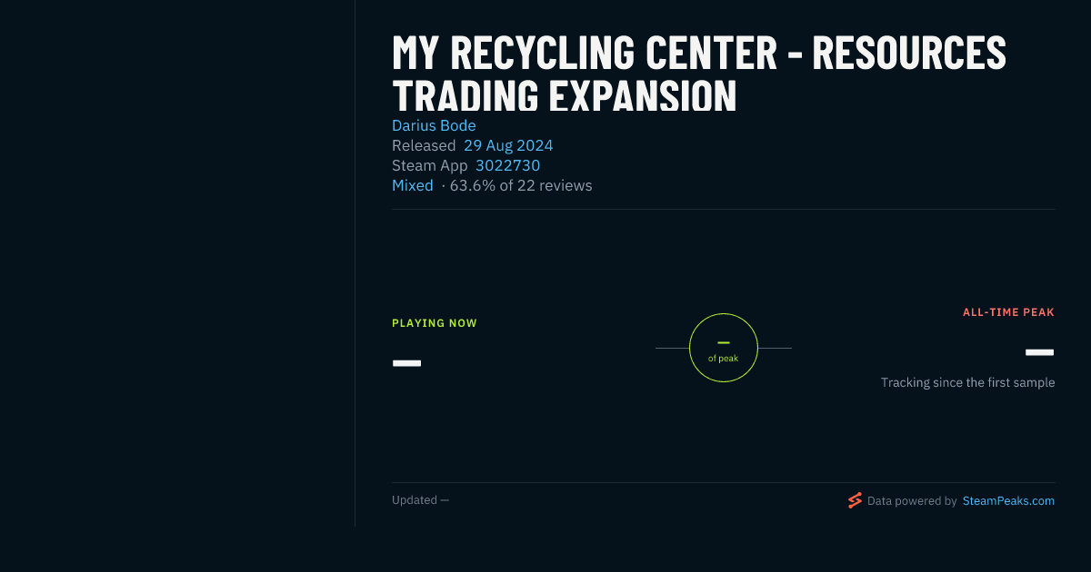Image resolution: width=1091 pixels, height=572 pixels.
Task: Click the Darius Bode developer link
Action: point(434,125)
